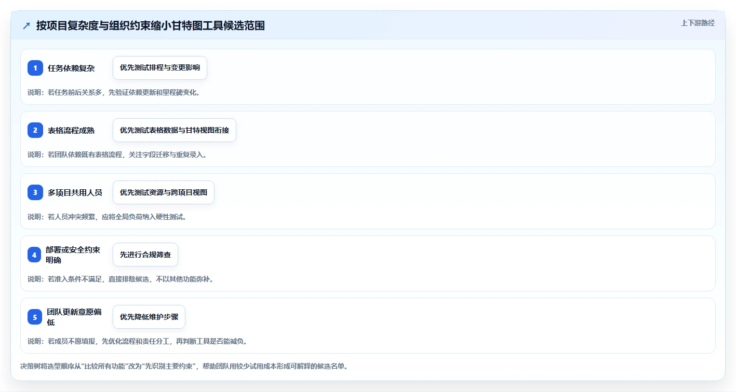Click the note about 直接排除候选
The image size is (736, 392).
121,279
